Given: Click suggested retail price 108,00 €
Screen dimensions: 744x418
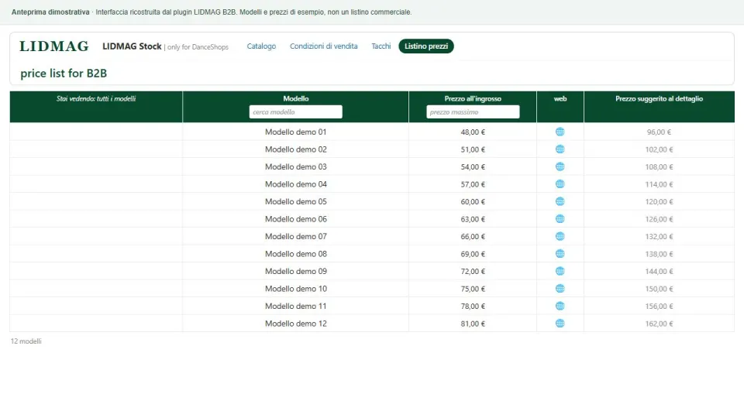Looking at the screenshot, I should coord(659,167).
